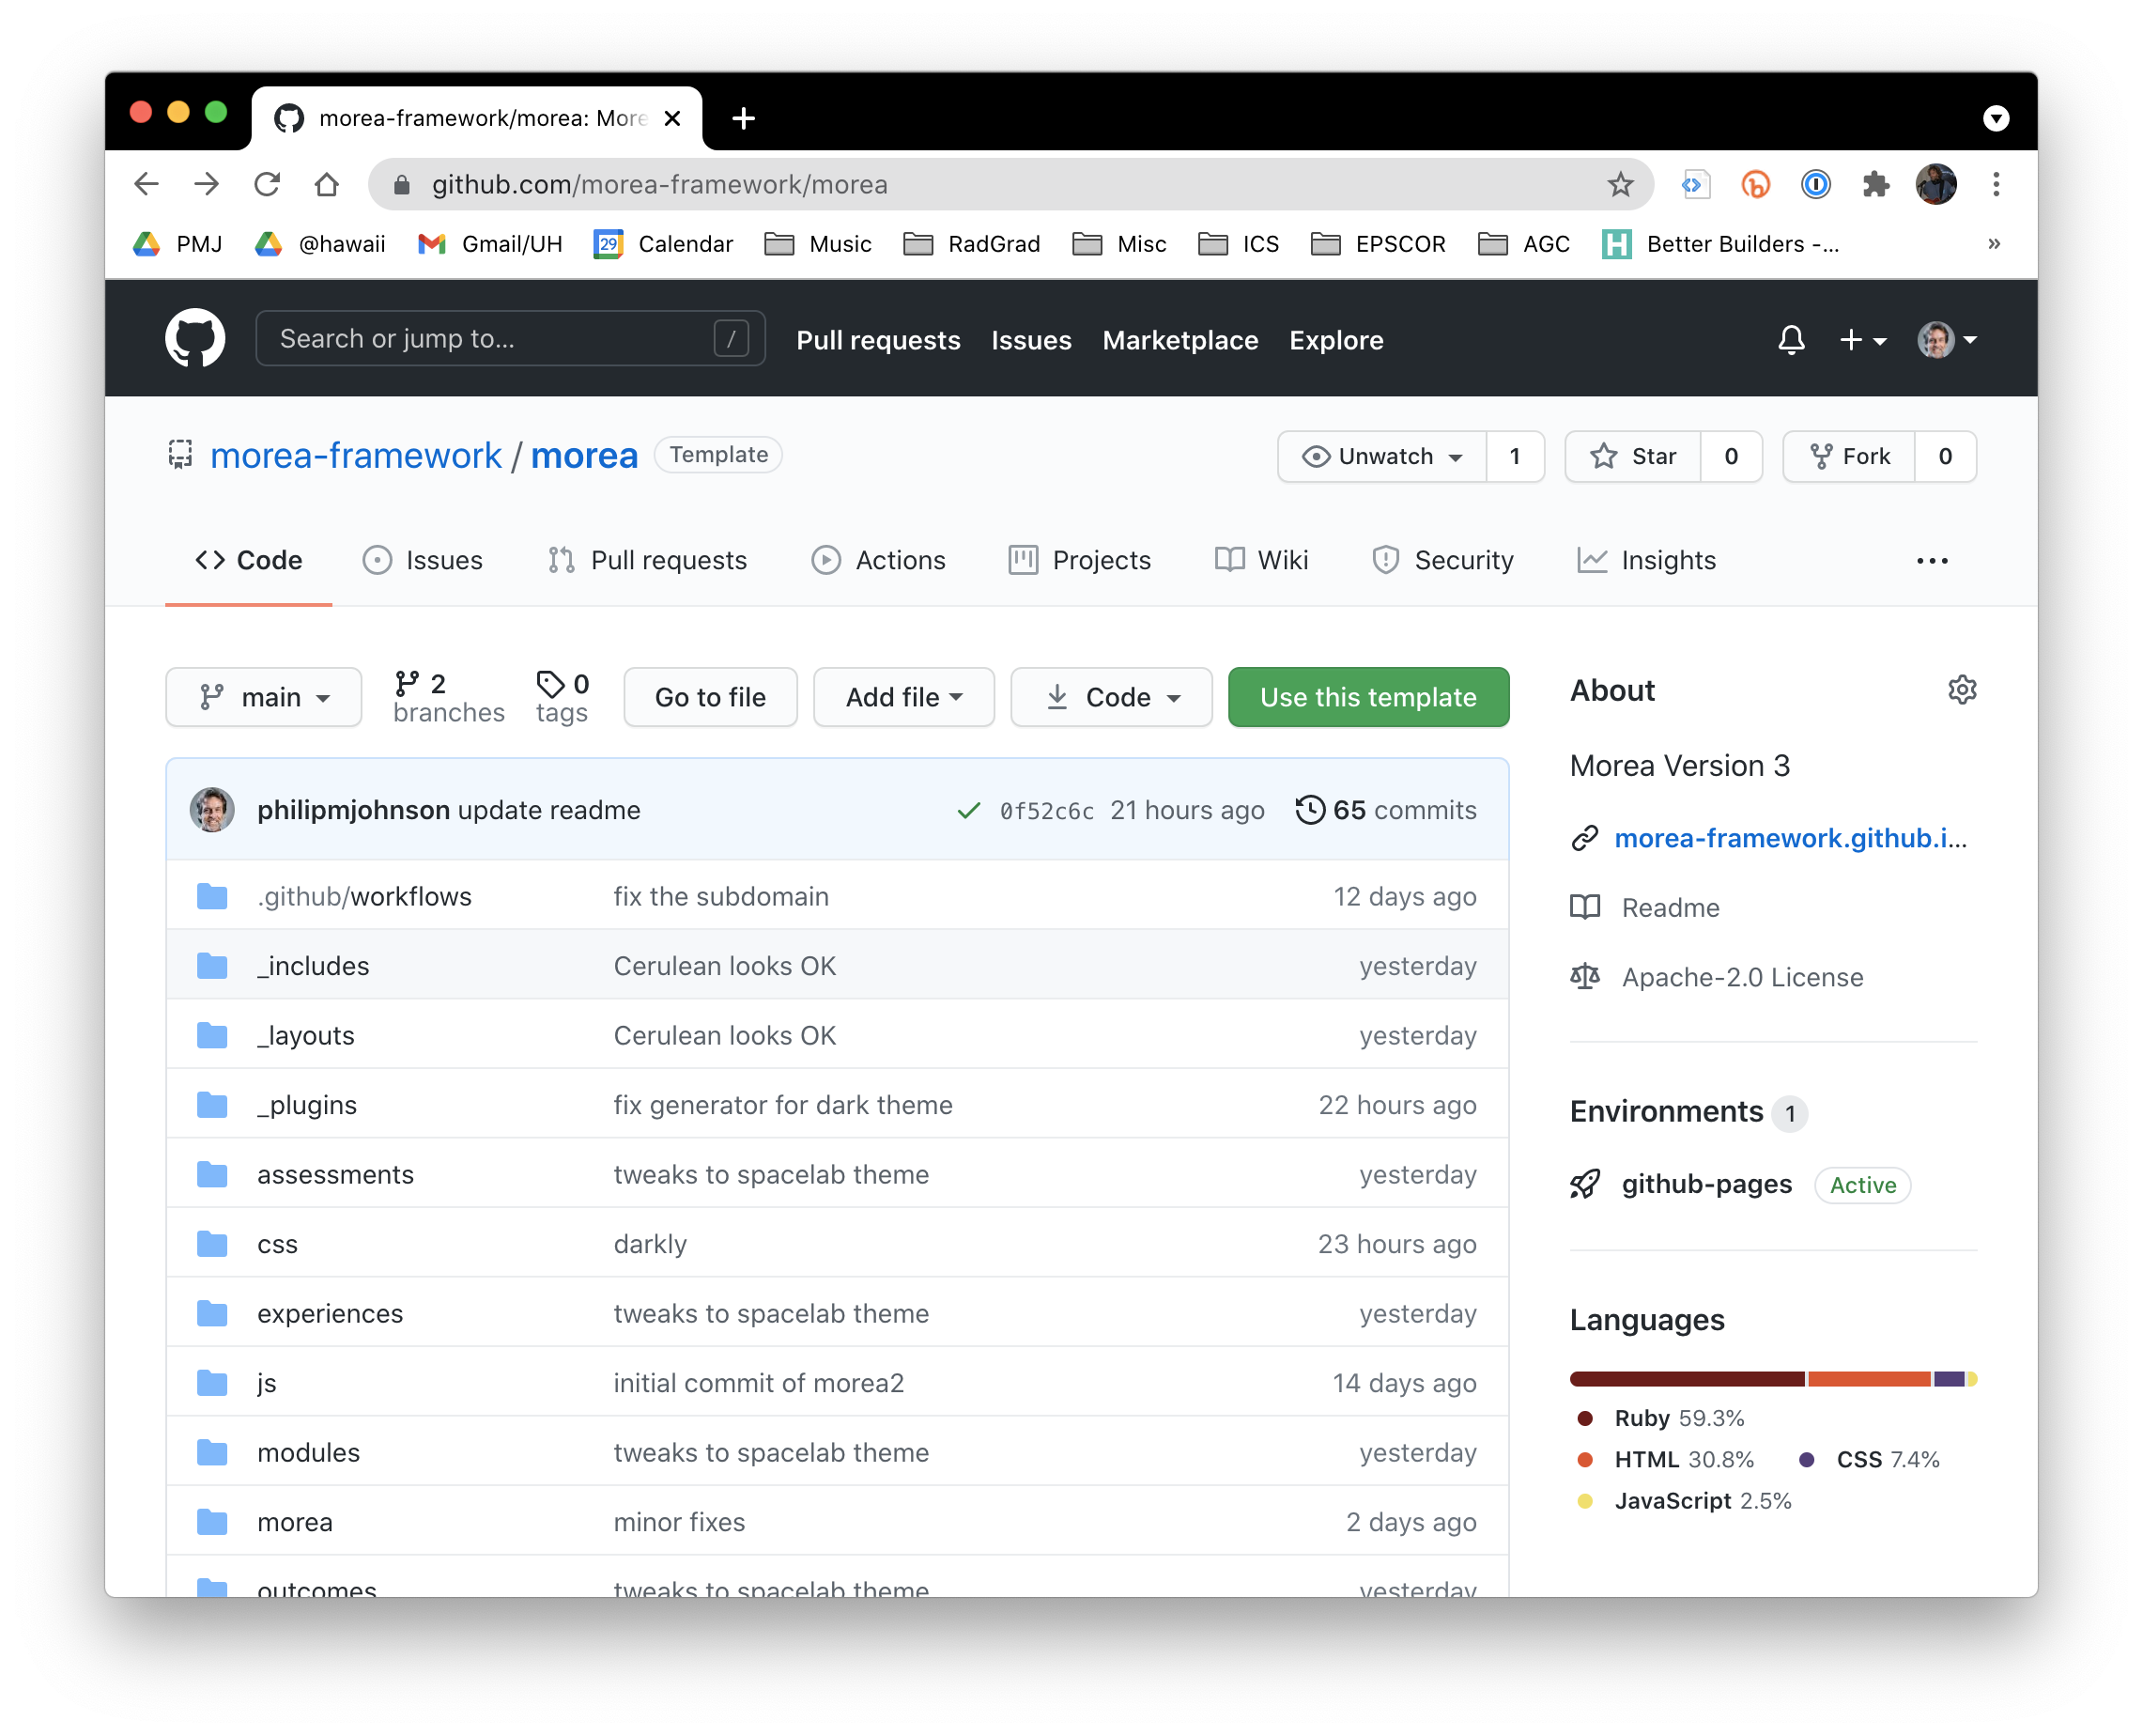Image resolution: width=2143 pixels, height=1736 pixels.
Task: Open the Calendar bookmark
Action: tap(664, 244)
